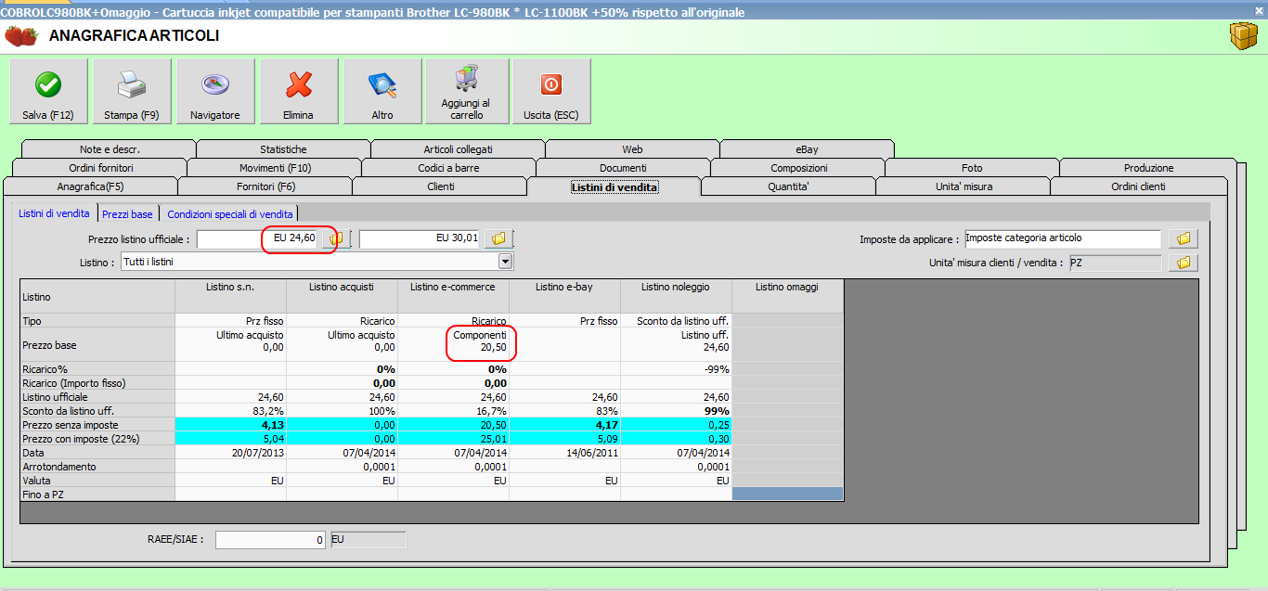Expand the Listino dropdown arrow
This screenshot has height=591, width=1268.
coord(506,263)
